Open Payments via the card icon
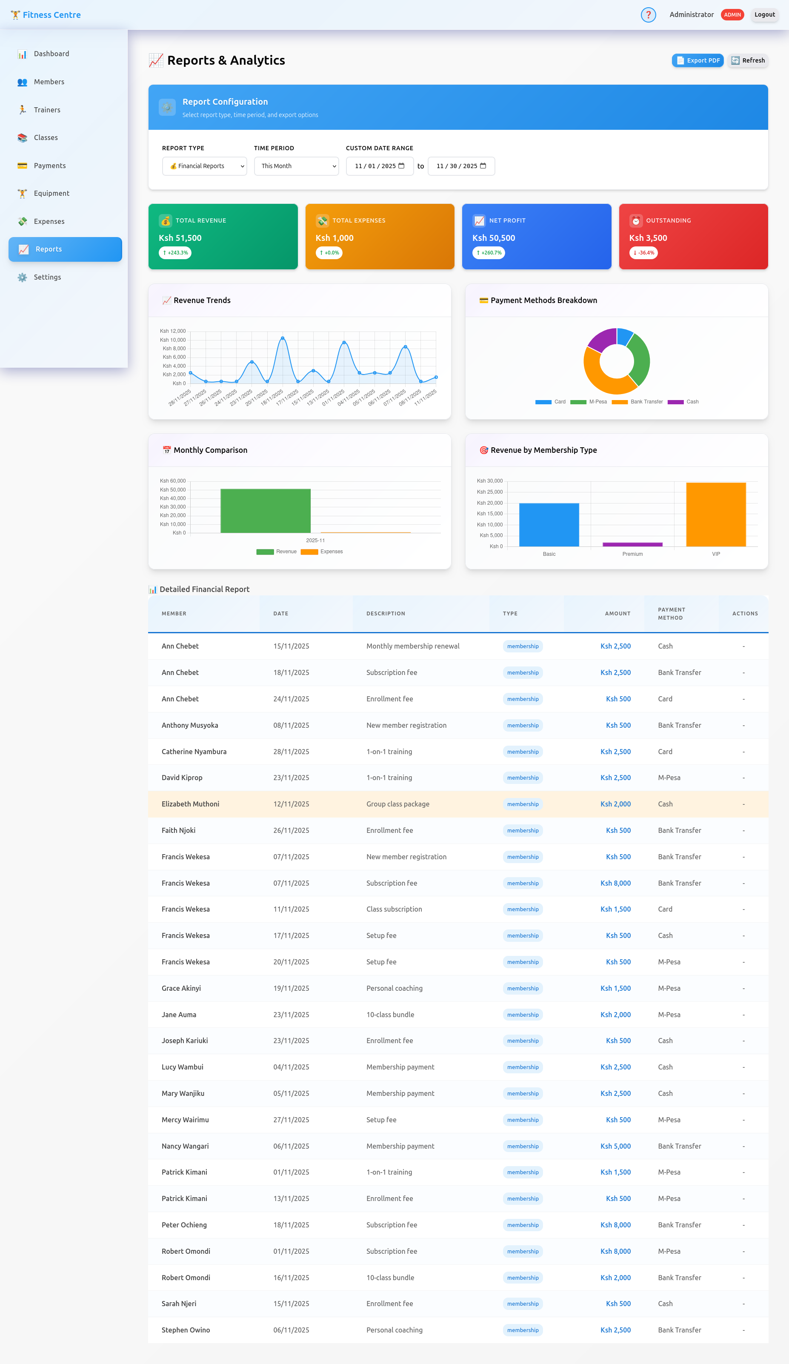 (x=22, y=165)
